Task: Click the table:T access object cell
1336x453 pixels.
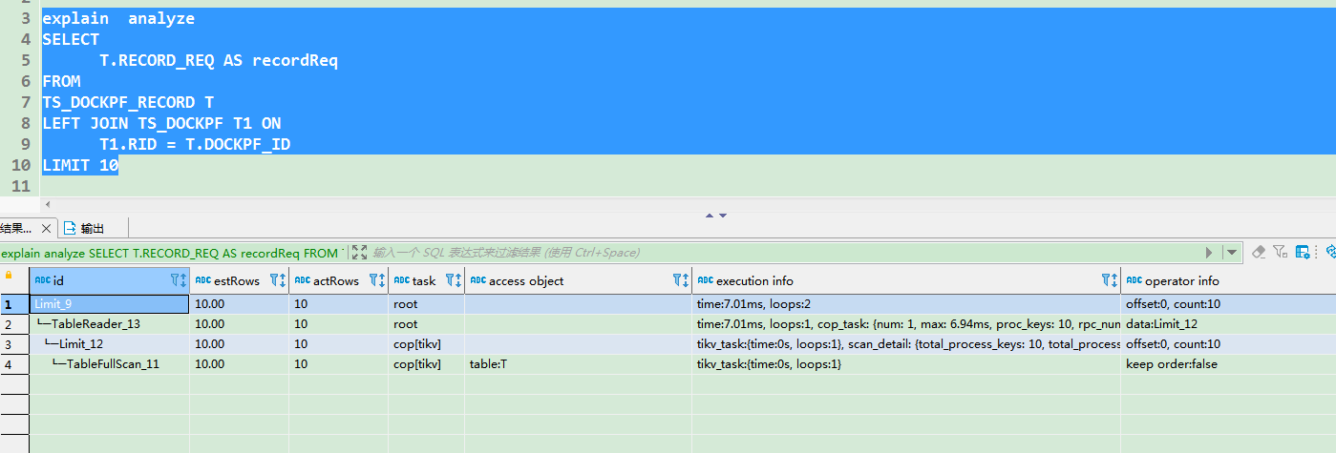Action: pos(578,364)
